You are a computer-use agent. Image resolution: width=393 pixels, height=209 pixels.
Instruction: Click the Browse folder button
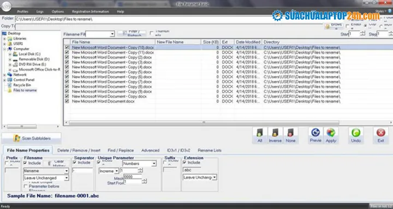(334, 26)
